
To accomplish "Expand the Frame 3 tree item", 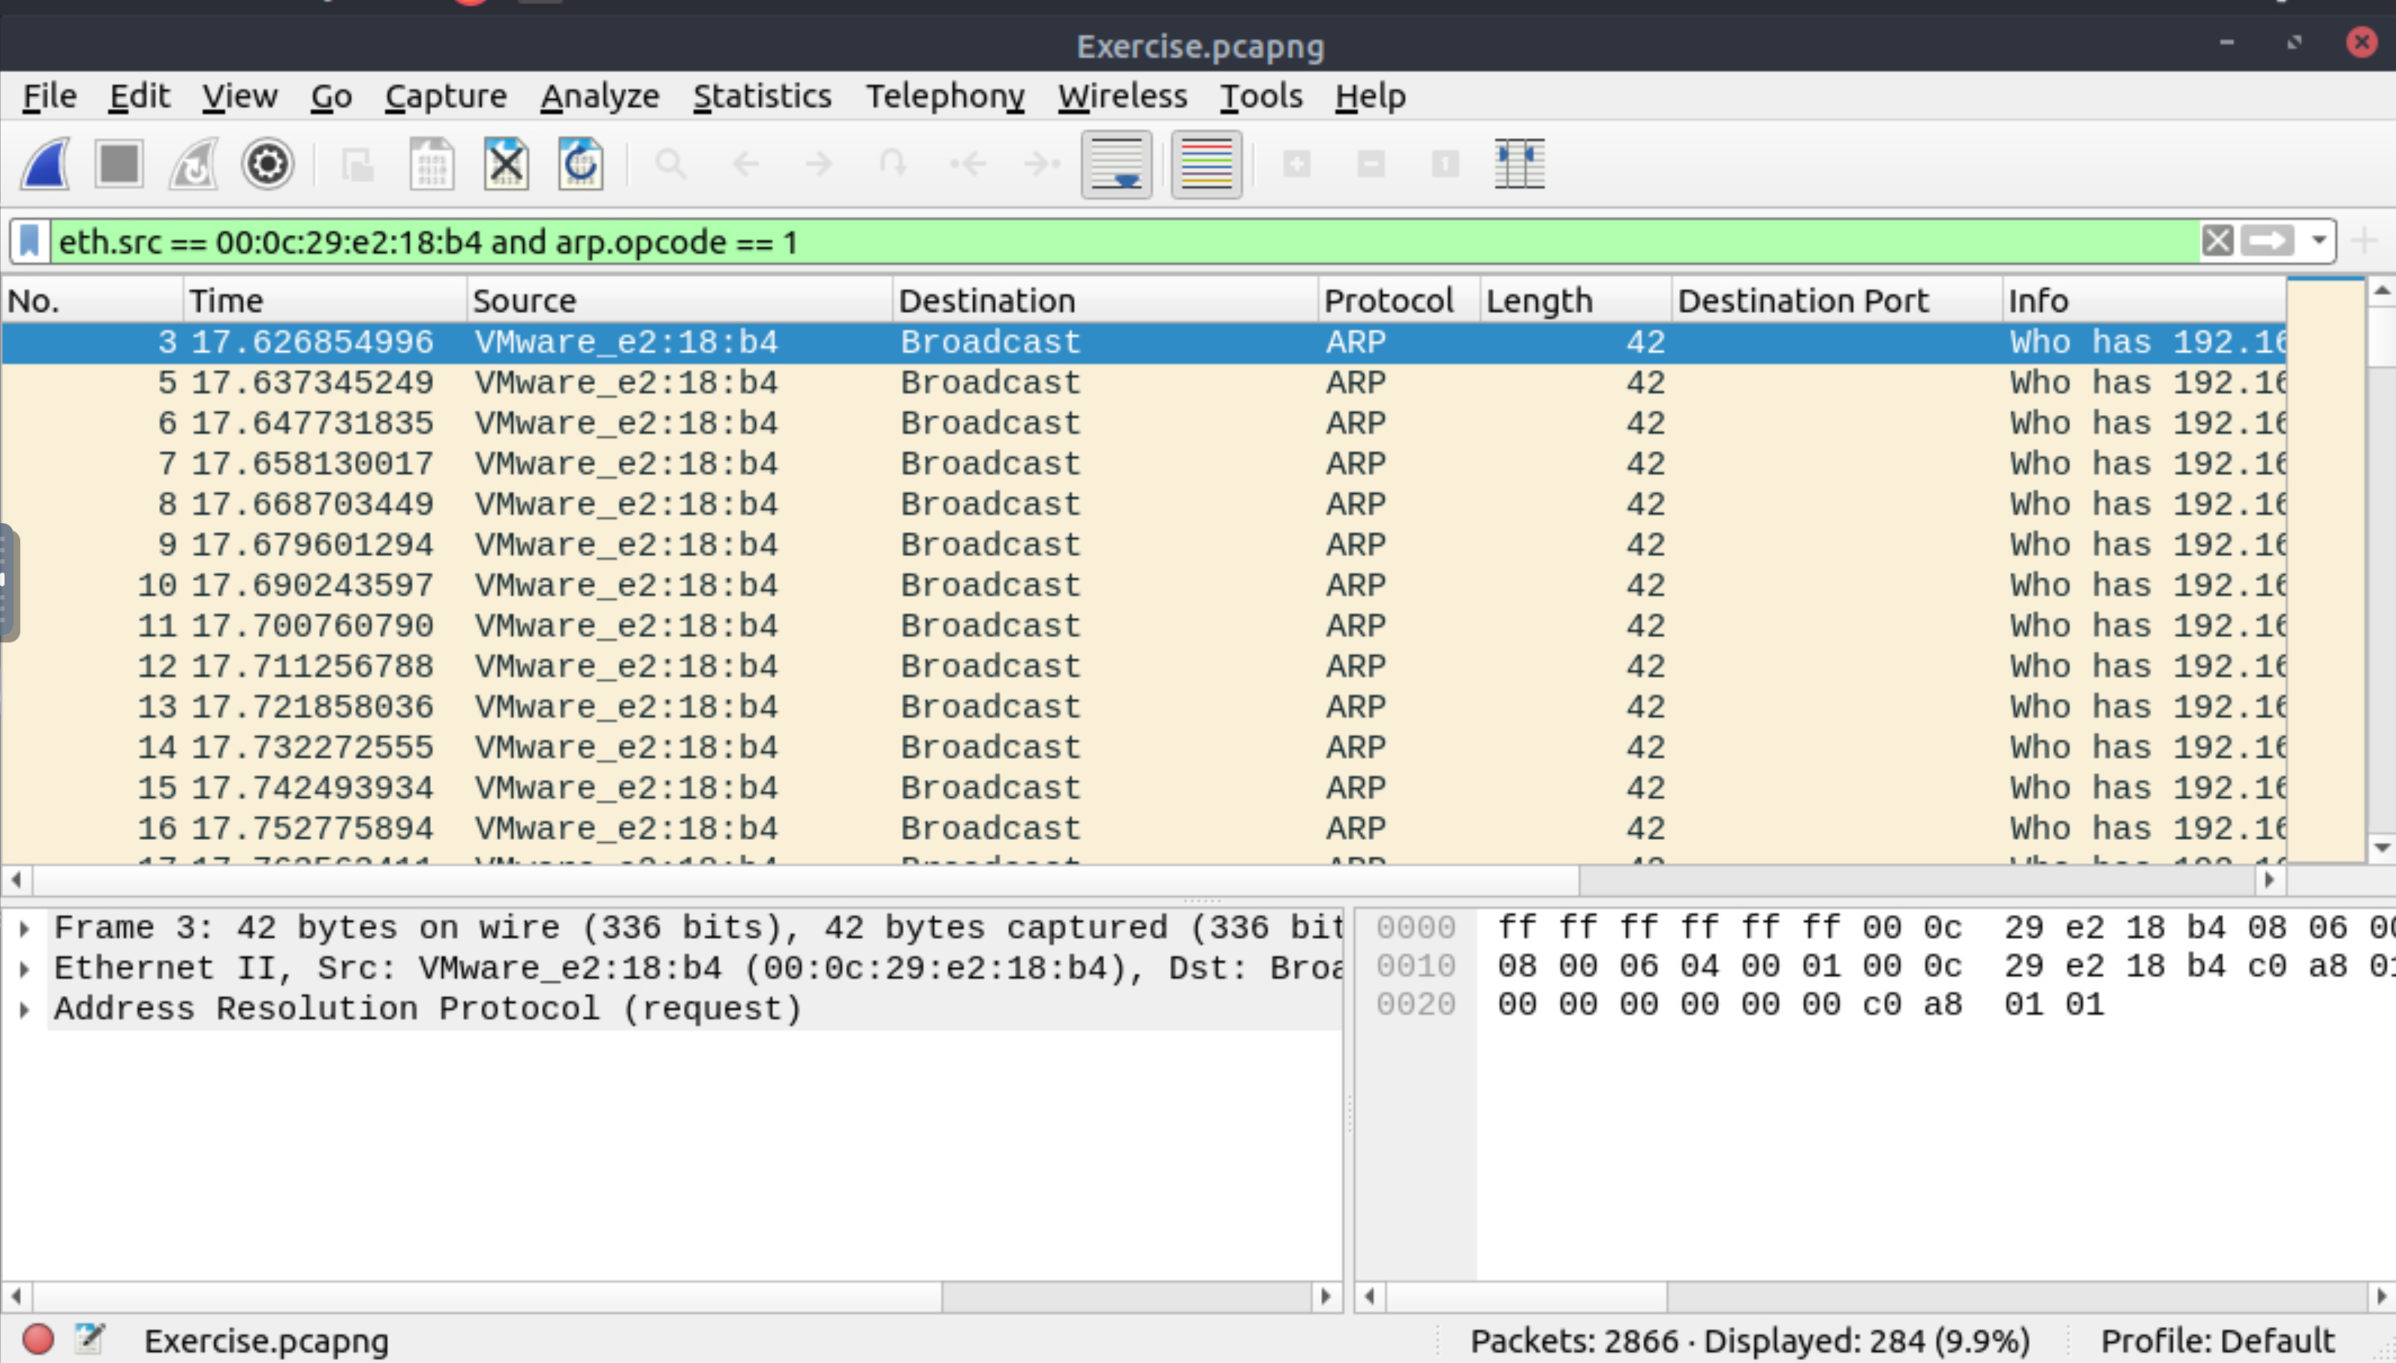I will coord(24,928).
